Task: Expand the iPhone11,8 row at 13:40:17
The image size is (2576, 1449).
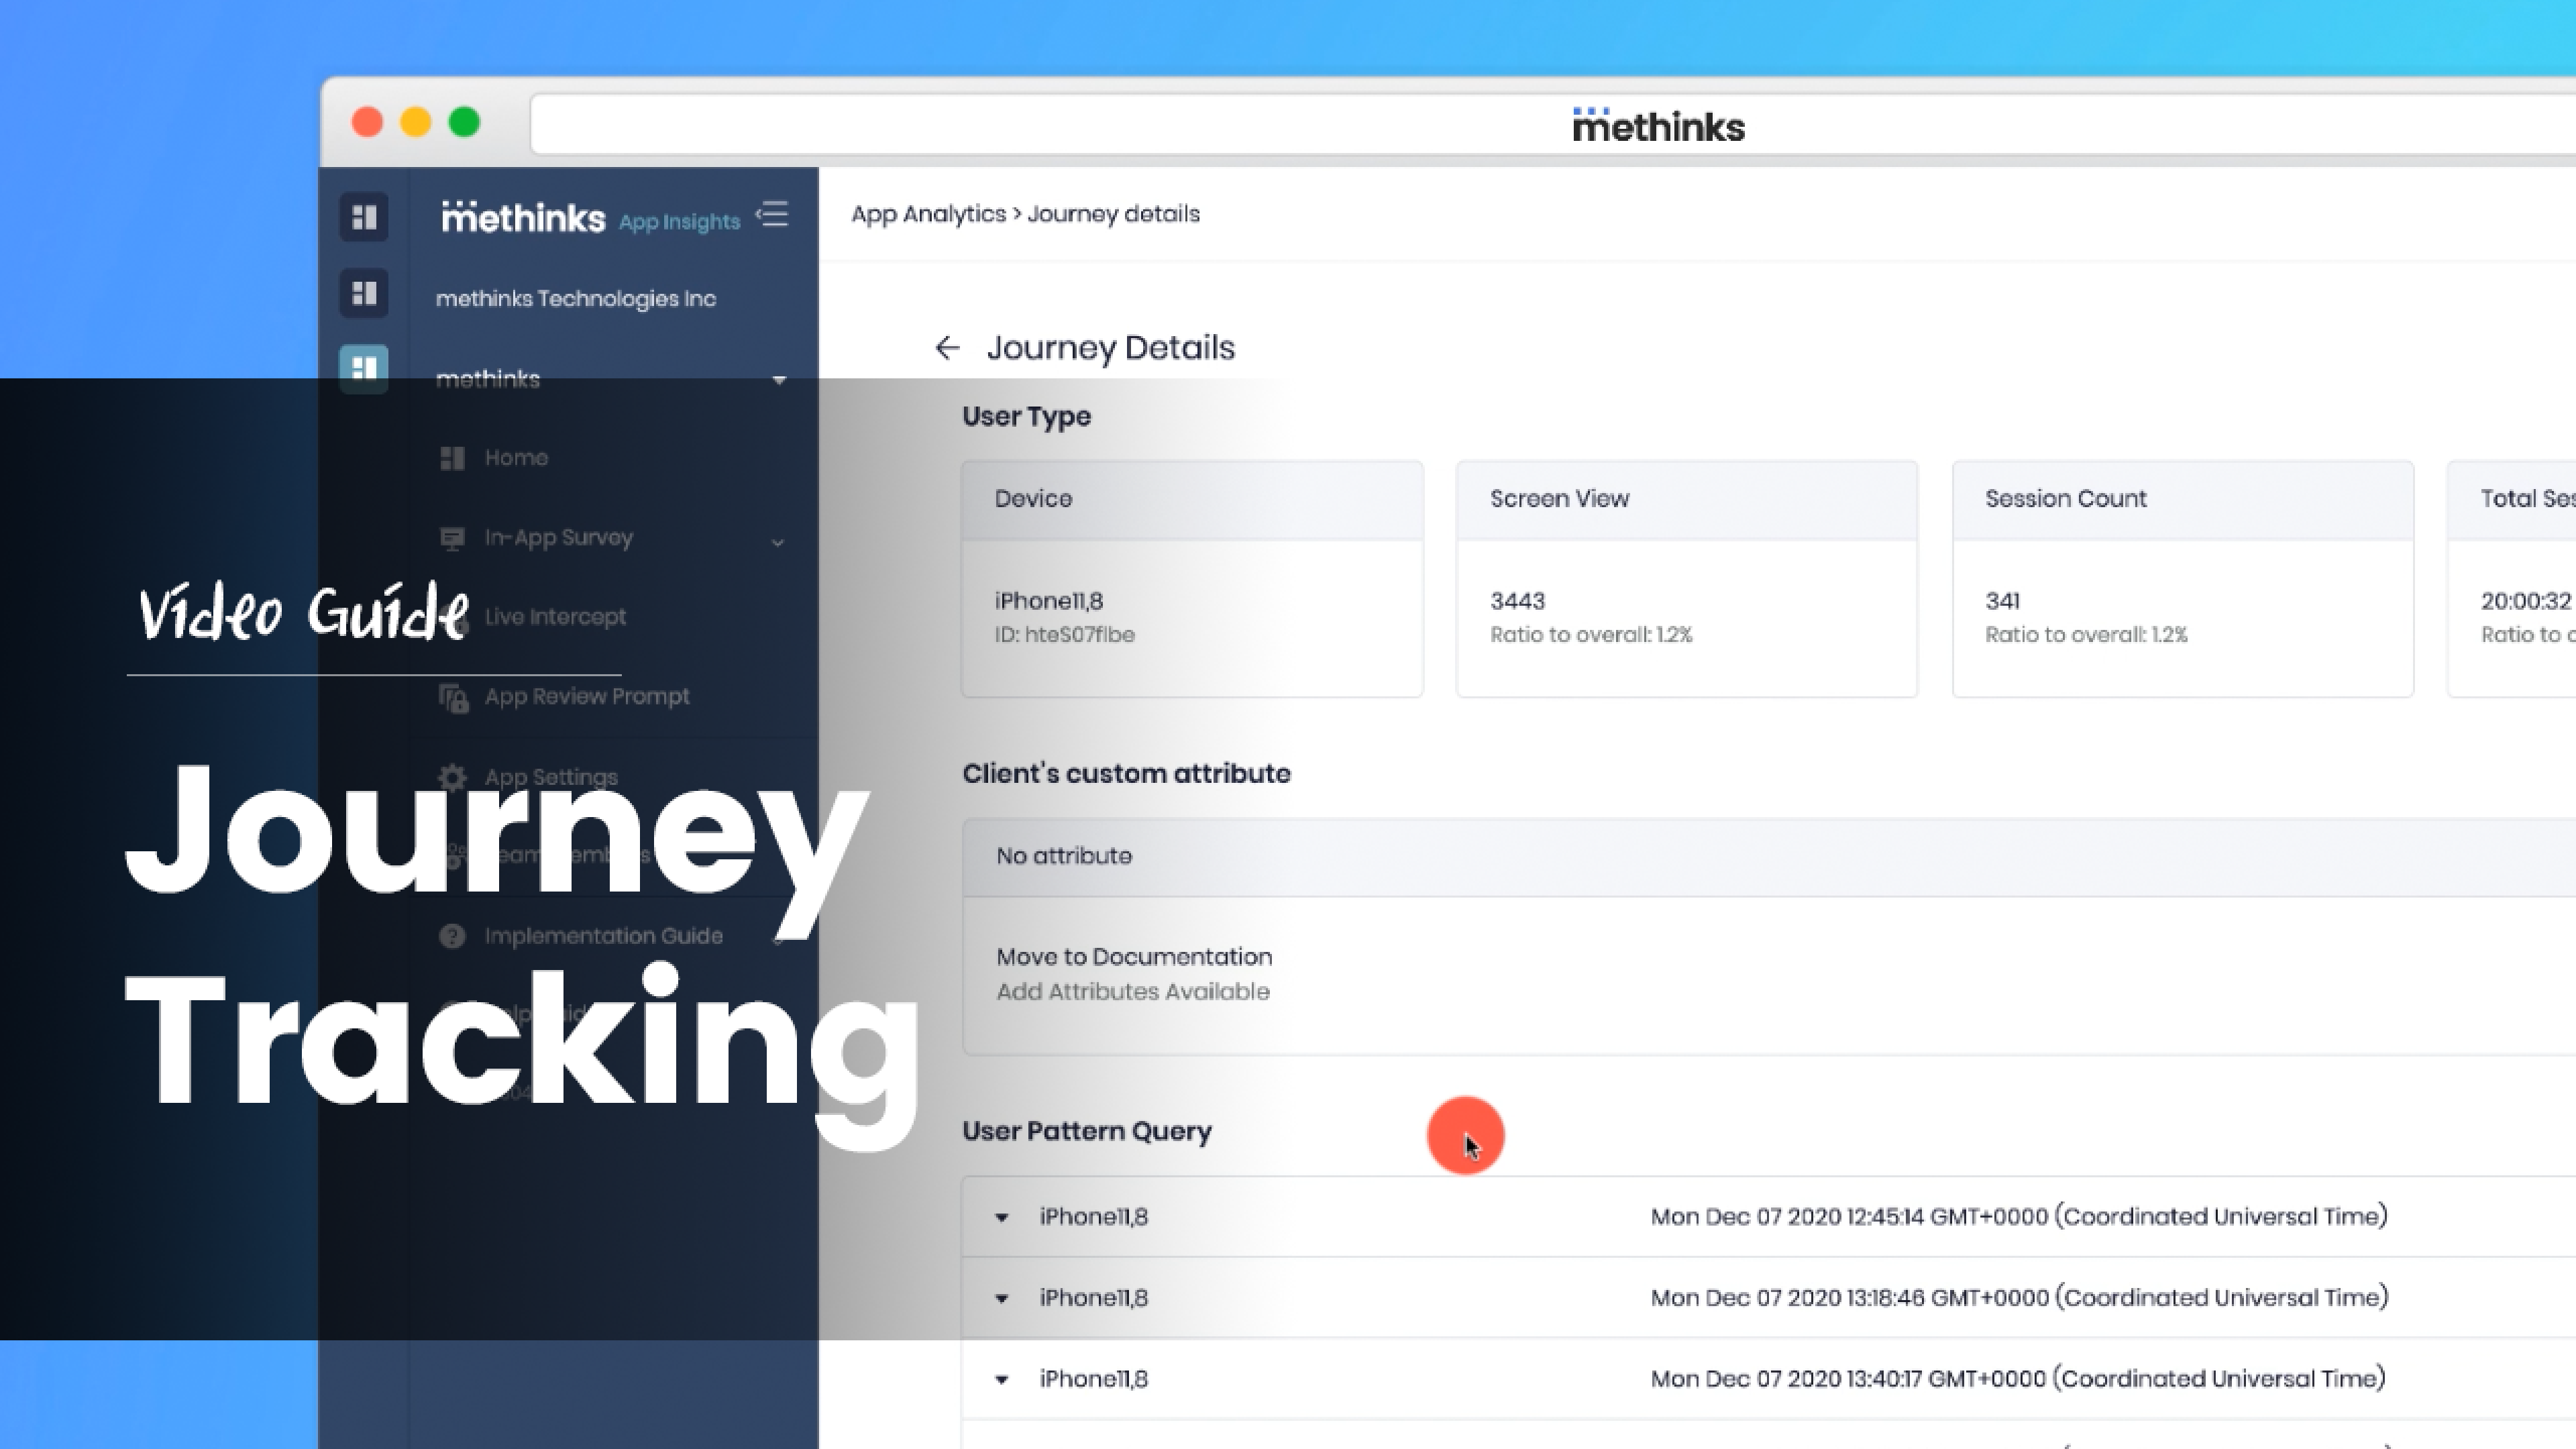Action: 1001,1379
